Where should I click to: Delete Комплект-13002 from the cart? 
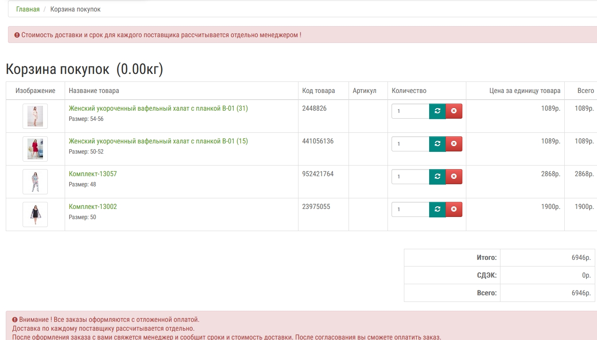point(454,209)
